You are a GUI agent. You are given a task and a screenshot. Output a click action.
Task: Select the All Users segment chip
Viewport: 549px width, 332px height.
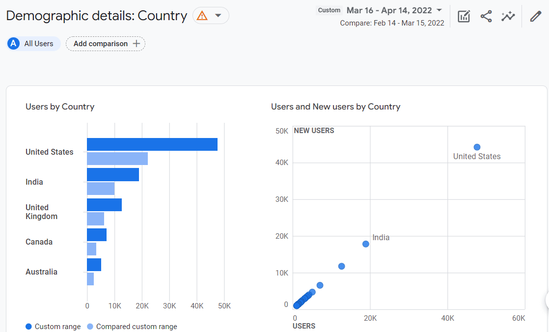(38, 44)
